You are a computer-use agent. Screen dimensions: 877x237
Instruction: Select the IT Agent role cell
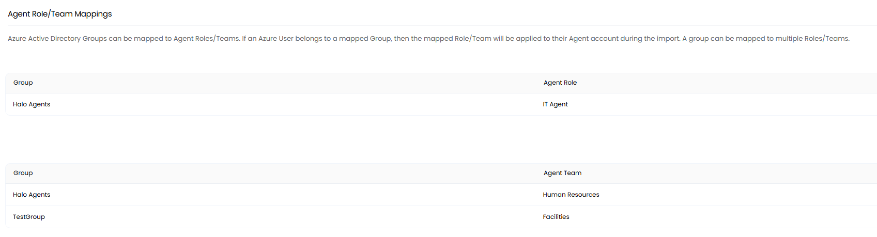[x=556, y=104]
